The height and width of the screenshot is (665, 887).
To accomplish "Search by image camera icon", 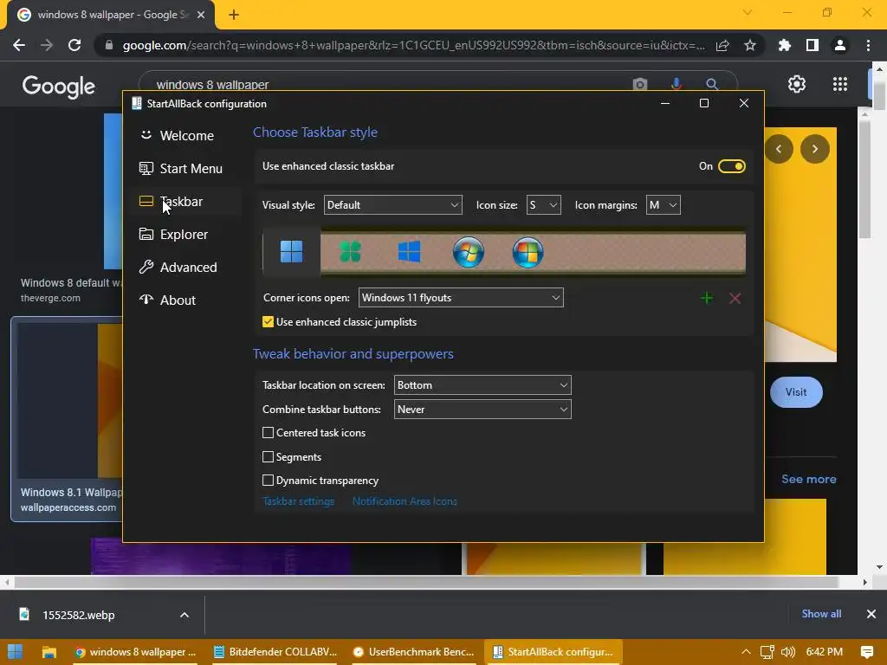I will (x=640, y=84).
